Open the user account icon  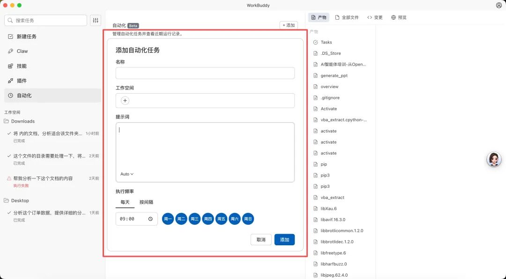click(499, 5)
